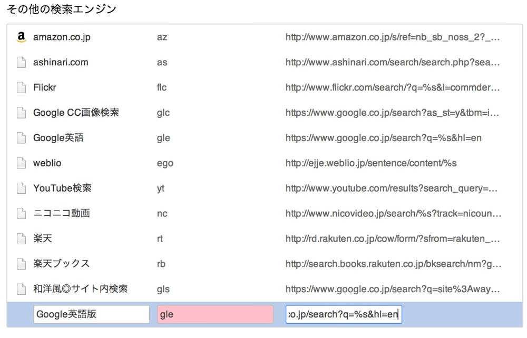Click the Google URL ending with %s&hl=en
527x338 pixels.
(x=384, y=138)
